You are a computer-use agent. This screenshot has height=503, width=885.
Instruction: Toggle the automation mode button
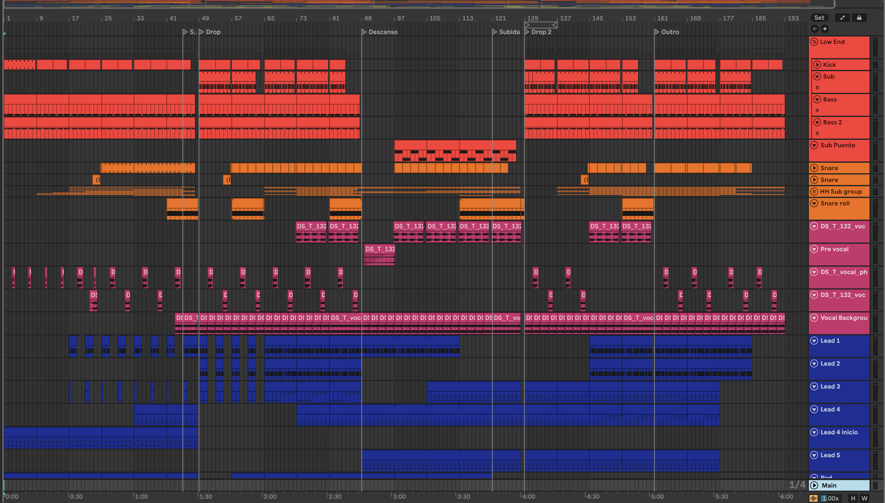[843, 18]
